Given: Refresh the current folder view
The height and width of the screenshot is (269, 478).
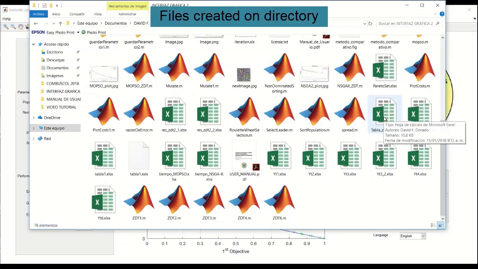Looking at the screenshot, I should pos(370,24).
